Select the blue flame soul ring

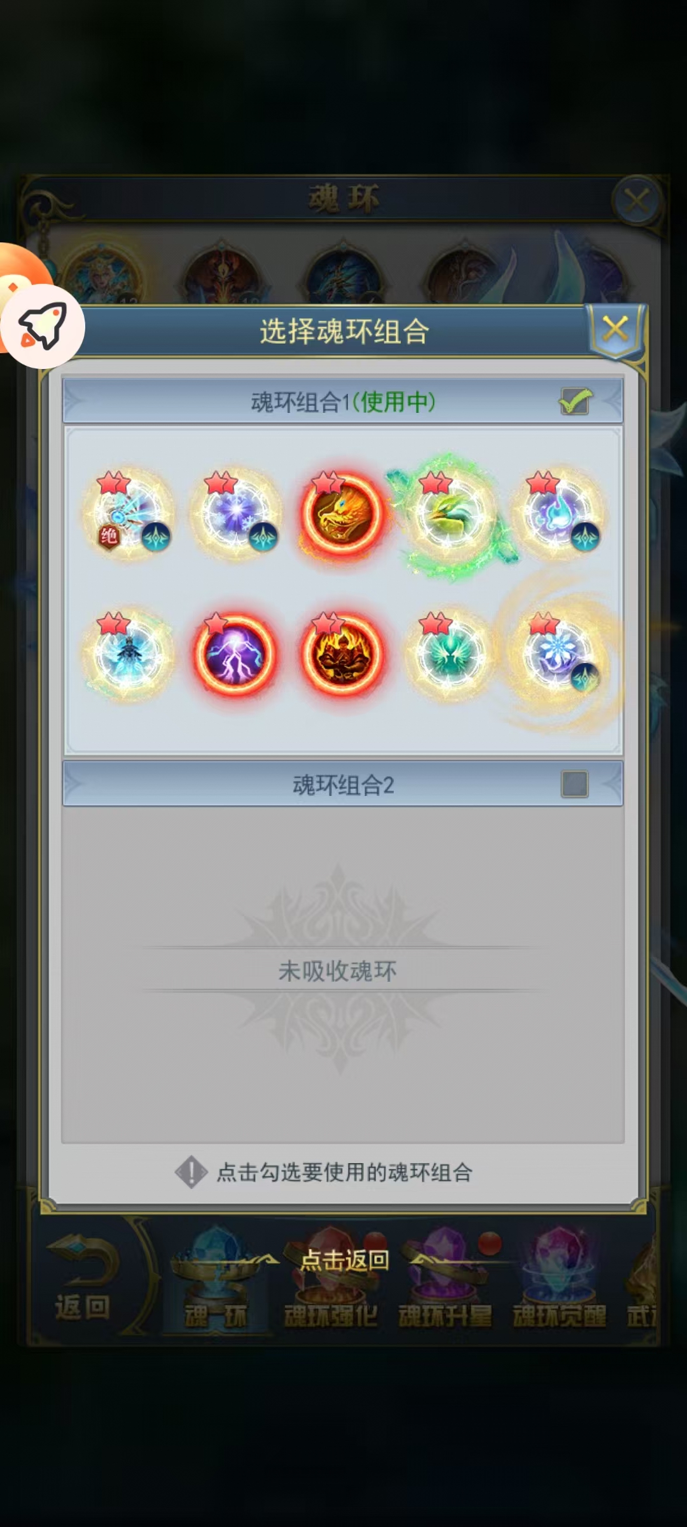click(x=559, y=514)
